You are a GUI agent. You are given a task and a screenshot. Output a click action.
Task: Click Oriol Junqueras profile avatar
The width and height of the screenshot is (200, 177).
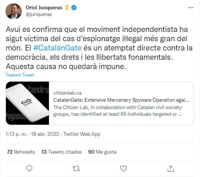click(14, 11)
